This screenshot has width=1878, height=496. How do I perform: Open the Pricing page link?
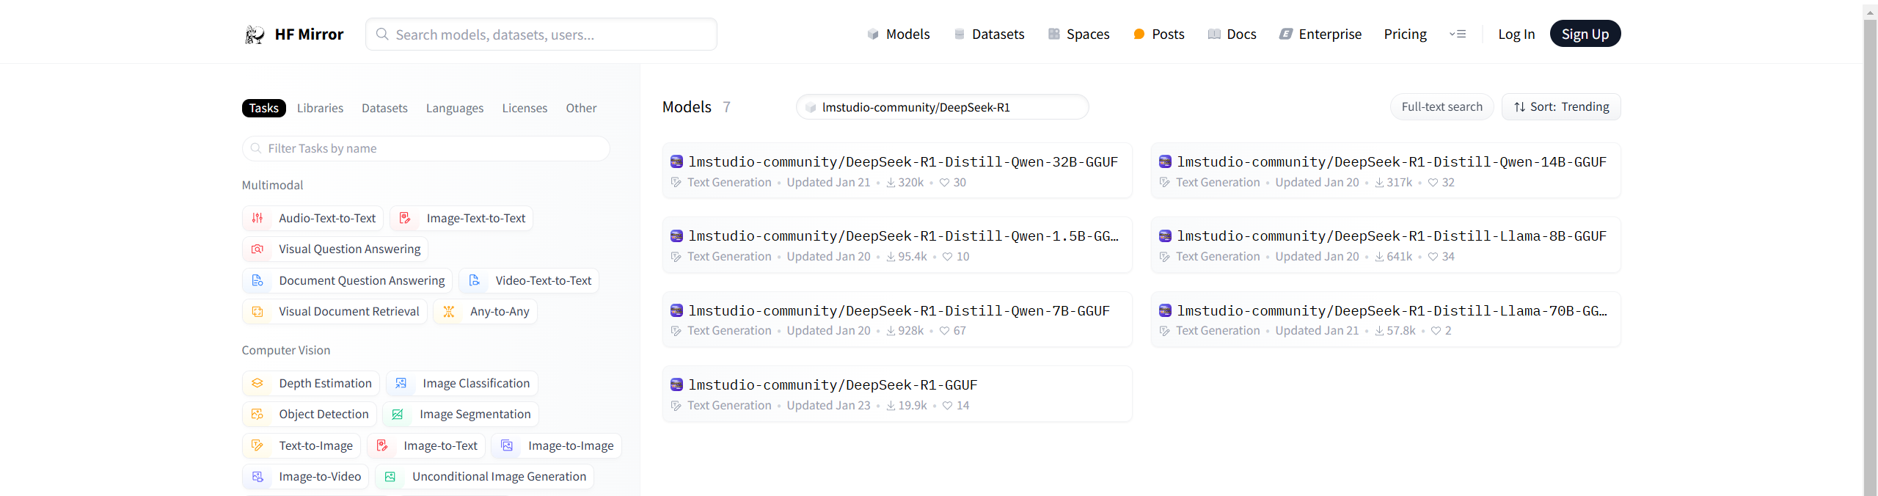pyautogui.click(x=1405, y=34)
